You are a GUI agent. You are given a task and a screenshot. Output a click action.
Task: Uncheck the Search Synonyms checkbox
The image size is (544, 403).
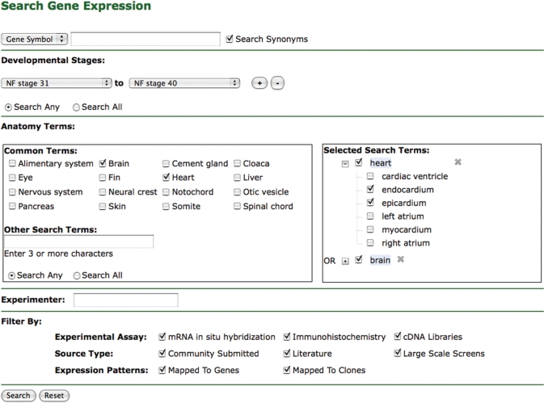[x=230, y=38]
